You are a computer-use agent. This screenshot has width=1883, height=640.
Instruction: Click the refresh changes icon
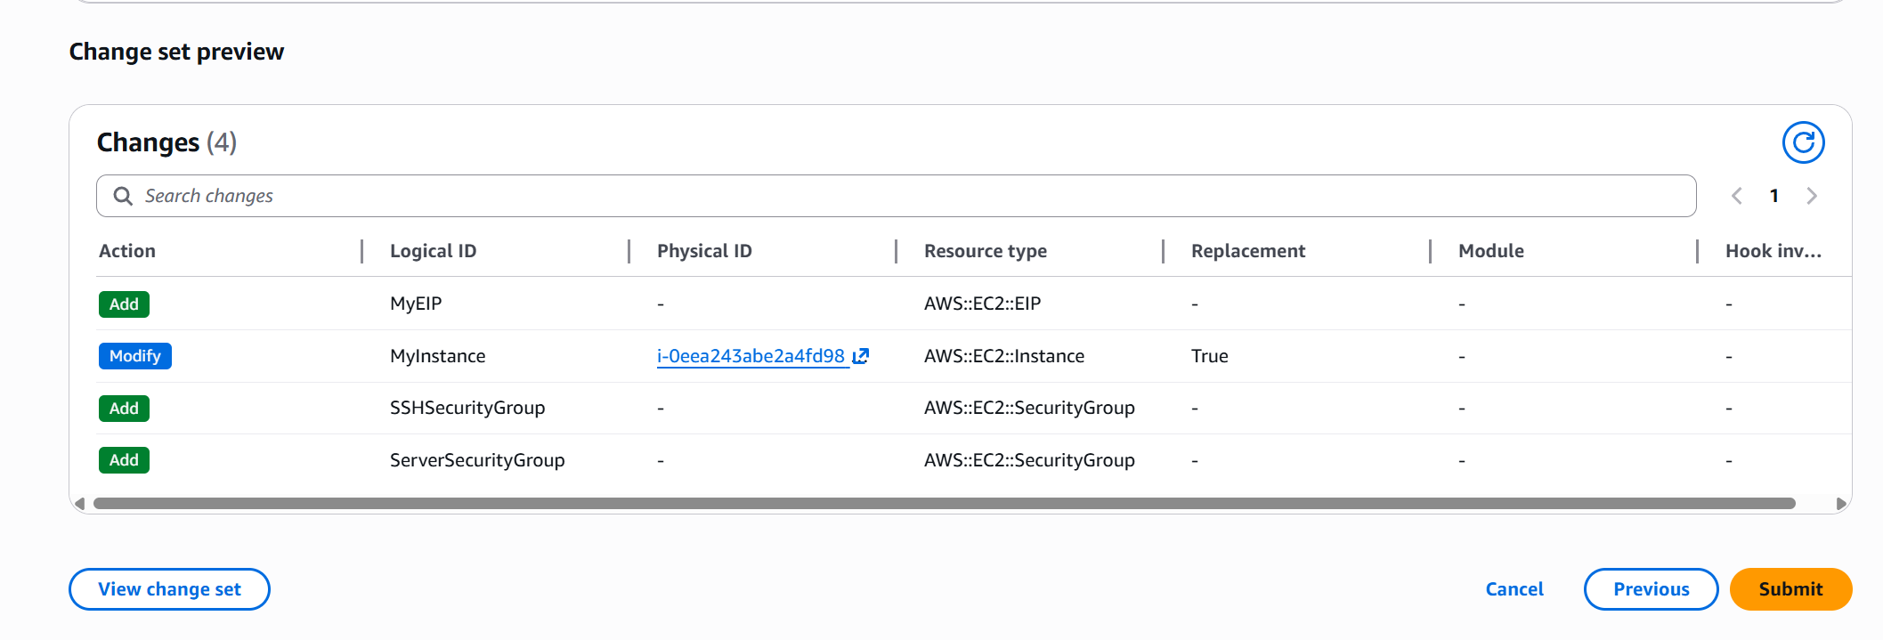[x=1803, y=142]
